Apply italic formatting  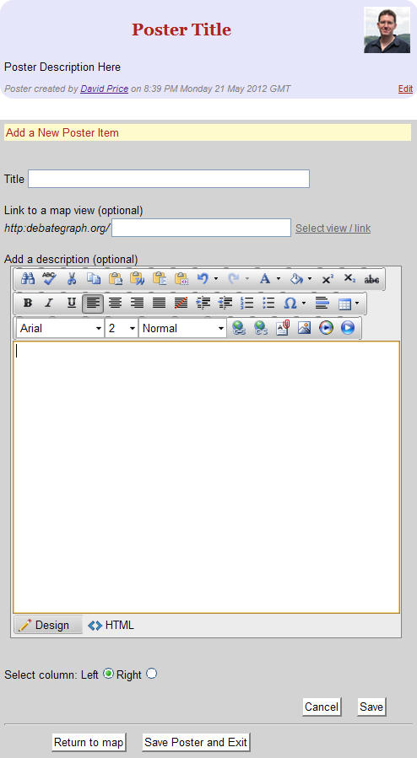(49, 303)
